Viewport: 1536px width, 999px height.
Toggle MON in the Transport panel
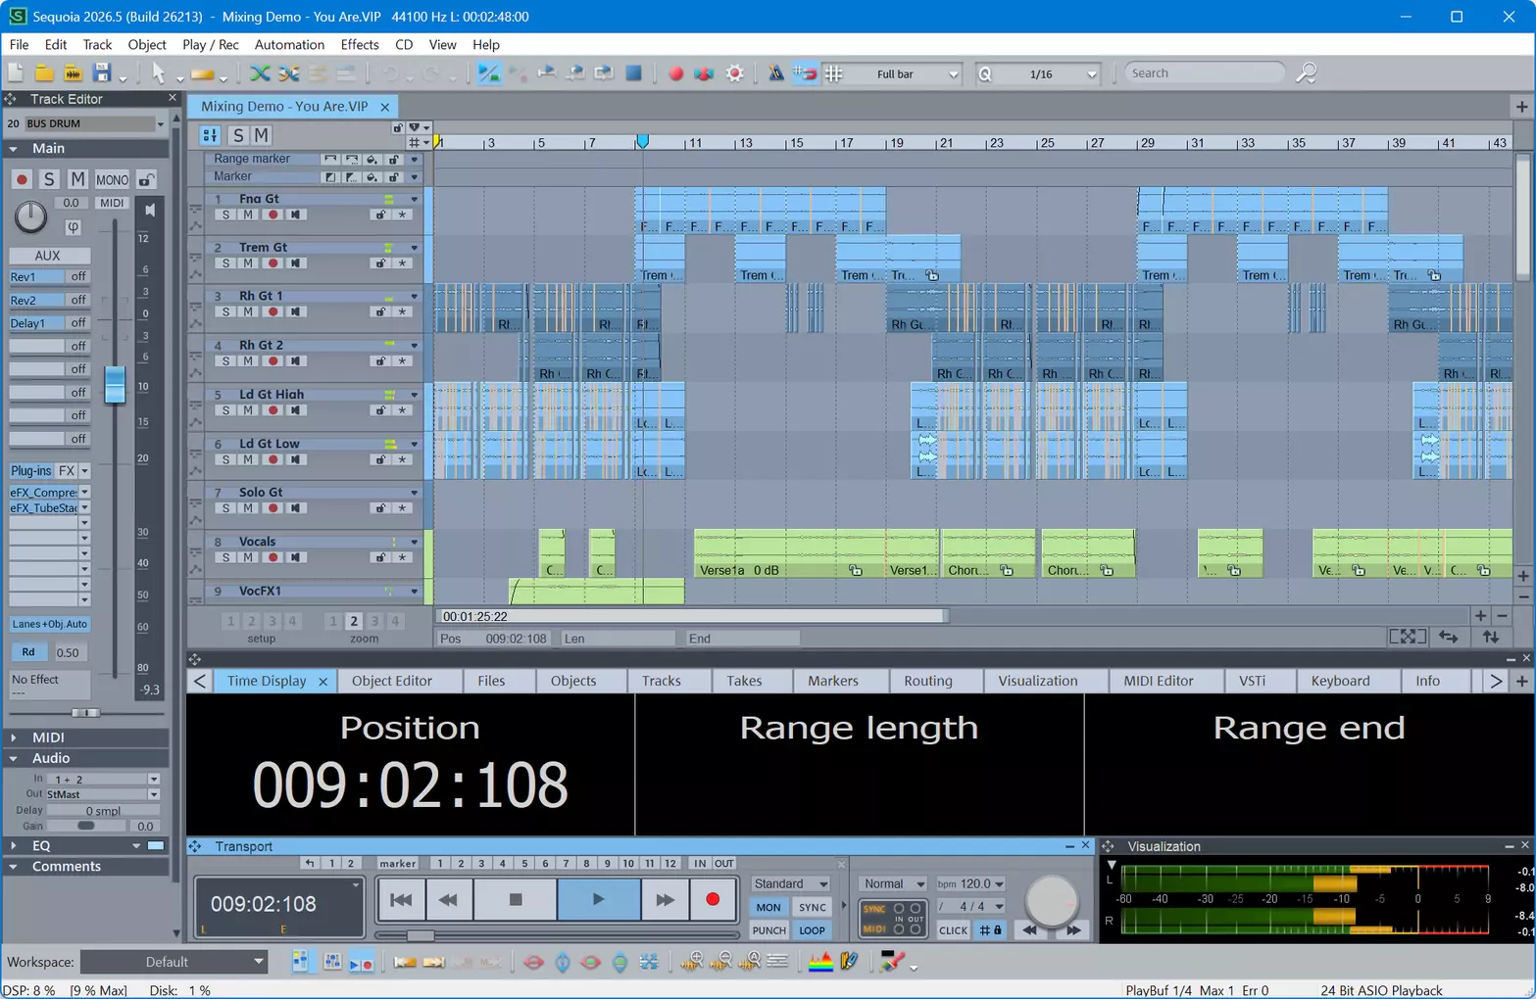[x=768, y=908]
